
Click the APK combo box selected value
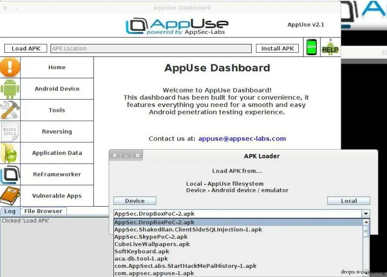pyautogui.click(x=238, y=214)
